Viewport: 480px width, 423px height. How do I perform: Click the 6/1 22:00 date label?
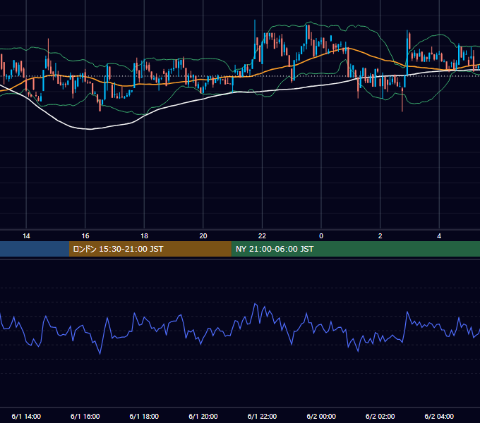click(262, 416)
